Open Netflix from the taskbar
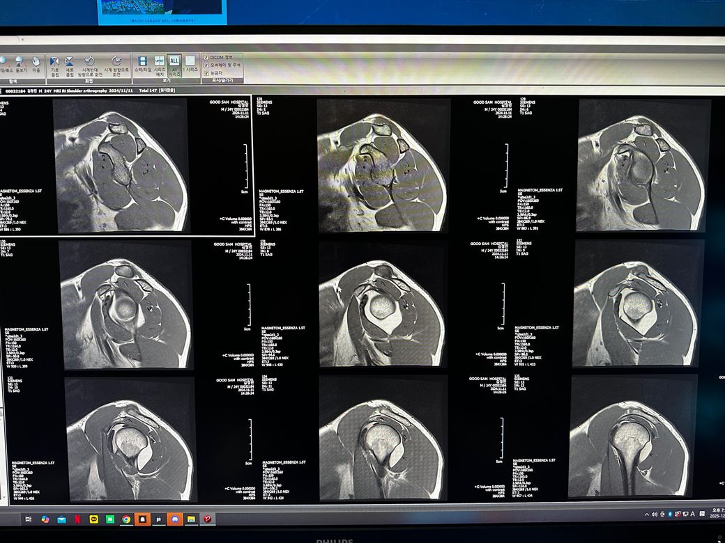Viewport: 725px width, 543px height. pyautogui.click(x=77, y=519)
